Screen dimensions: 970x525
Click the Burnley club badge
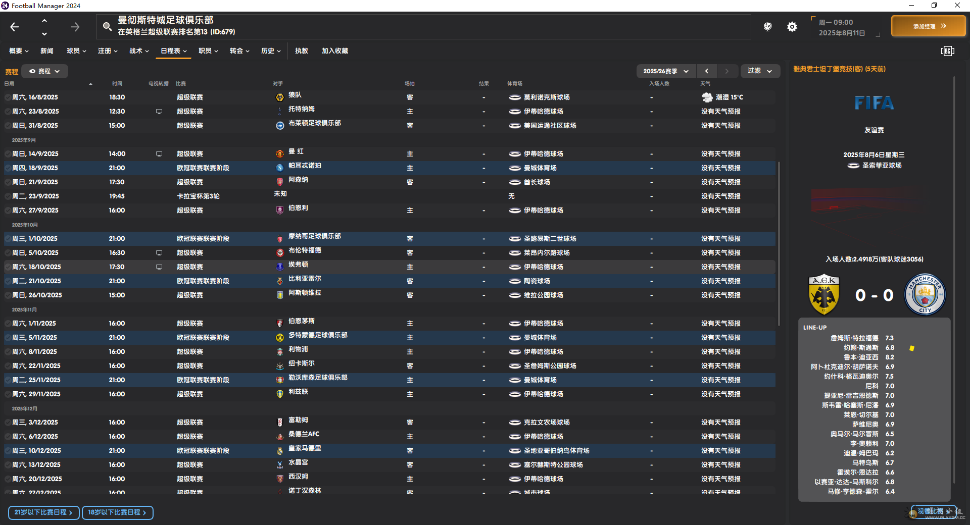pos(280,211)
